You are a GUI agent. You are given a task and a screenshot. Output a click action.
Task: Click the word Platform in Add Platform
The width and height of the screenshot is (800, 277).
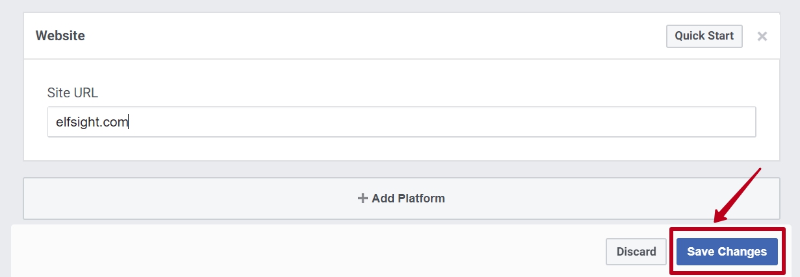tap(419, 198)
